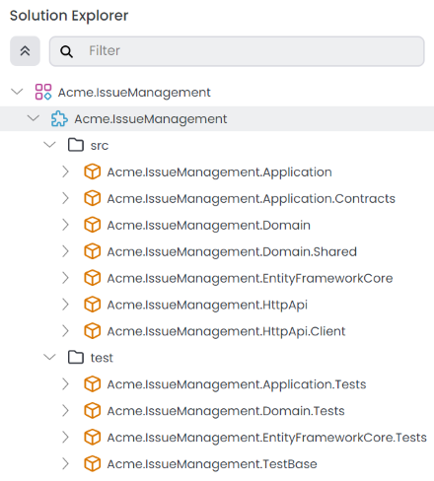Viewport: 434px width, 481px height.
Task: Select Acme.IssueManagement.TestBase project name
Action: (212, 464)
